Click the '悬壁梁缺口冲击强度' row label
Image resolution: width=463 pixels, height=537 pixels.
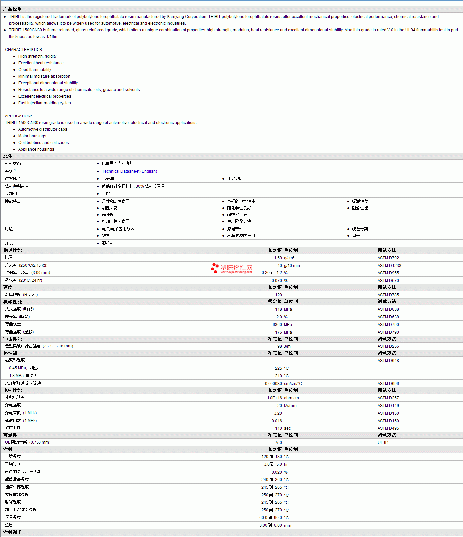coord(23,346)
